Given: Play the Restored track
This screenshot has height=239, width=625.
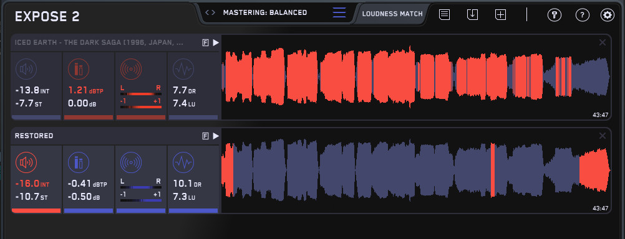Looking at the screenshot, I should (216, 136).
